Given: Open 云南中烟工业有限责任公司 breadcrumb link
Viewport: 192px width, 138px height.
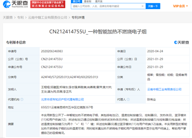Looking at the screenshot, I should click(47, 18).
